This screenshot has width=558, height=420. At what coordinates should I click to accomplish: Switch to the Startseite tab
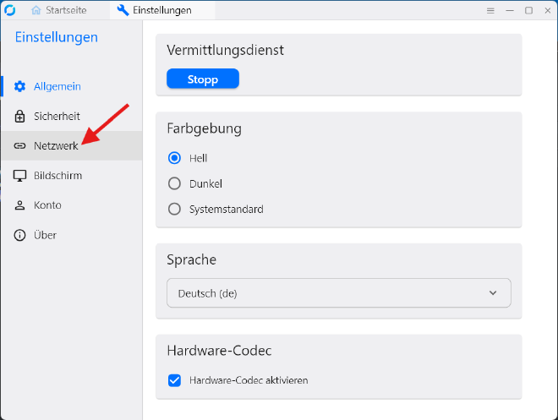[x=66, y=10]
